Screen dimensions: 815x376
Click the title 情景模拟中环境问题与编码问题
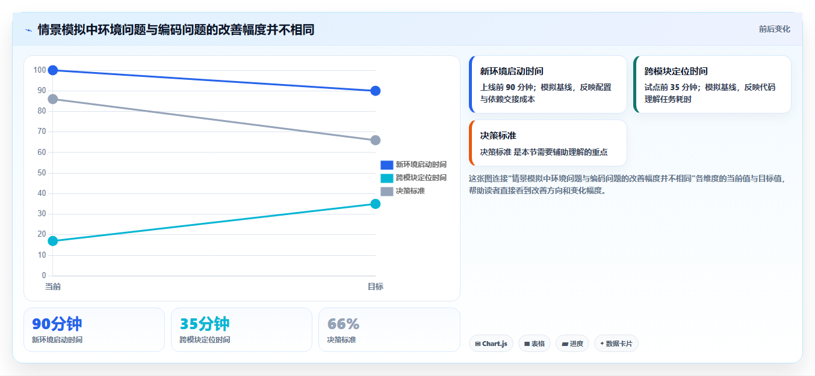(176, 29)
